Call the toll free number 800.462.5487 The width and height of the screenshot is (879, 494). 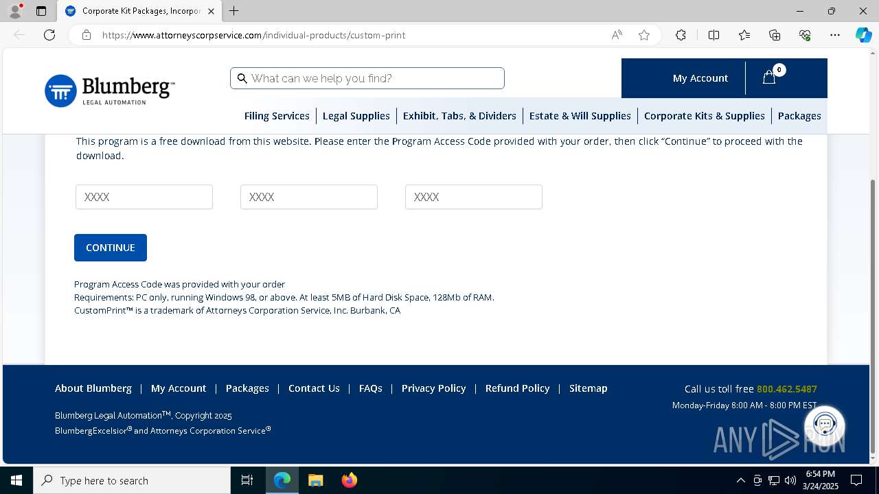(x=787, y=389)
